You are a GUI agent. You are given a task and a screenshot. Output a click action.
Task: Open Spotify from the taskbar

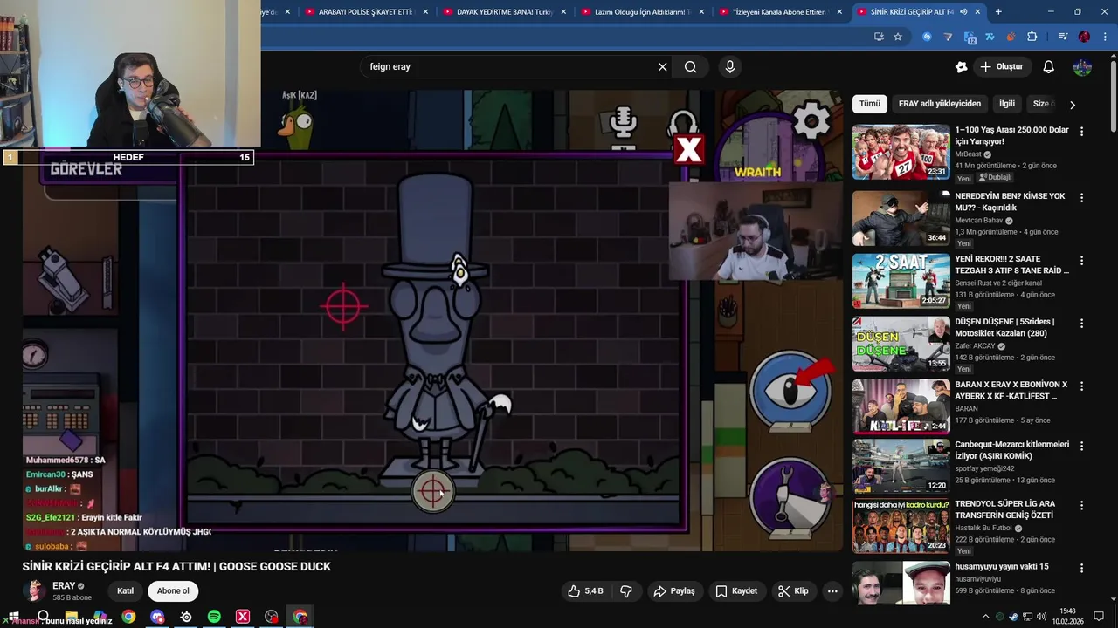(214, 617)
